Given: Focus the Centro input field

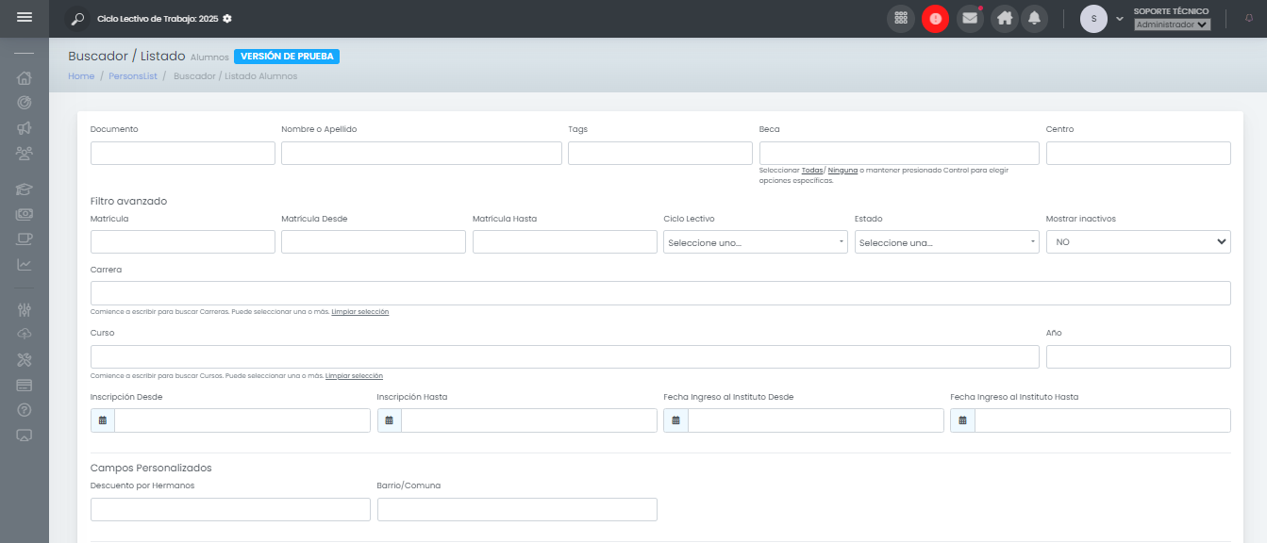Looking at the screenshot, I should tap(1139, 153).
